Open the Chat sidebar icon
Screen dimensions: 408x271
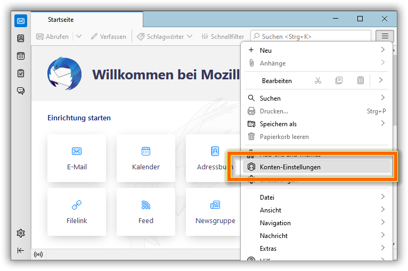(21, 91)
